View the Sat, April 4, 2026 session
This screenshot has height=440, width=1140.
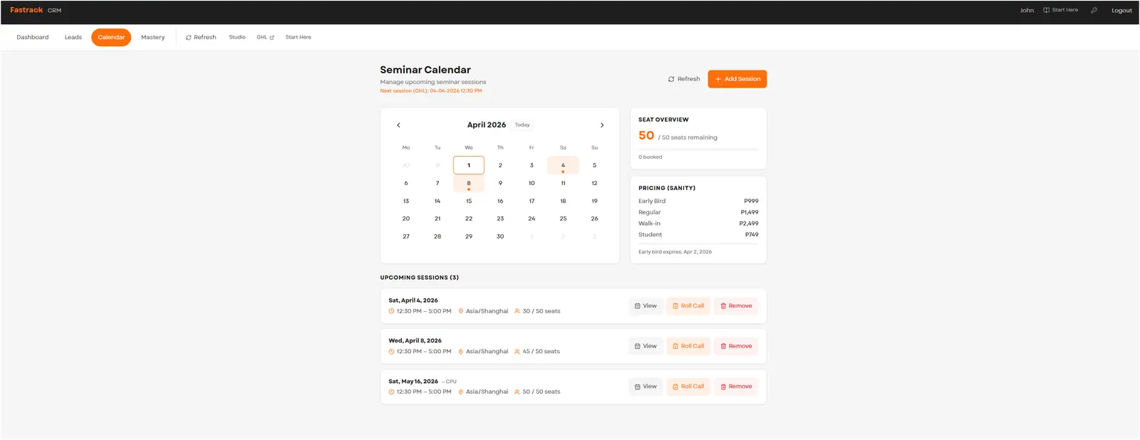pyautogui.click(x=646, y=306)
